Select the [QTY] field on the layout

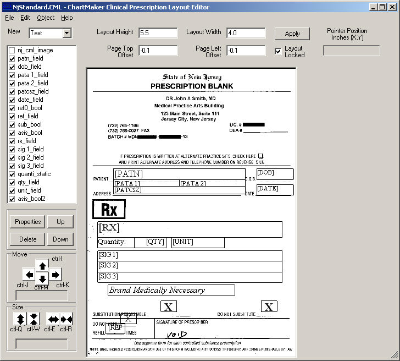[150, 243]
